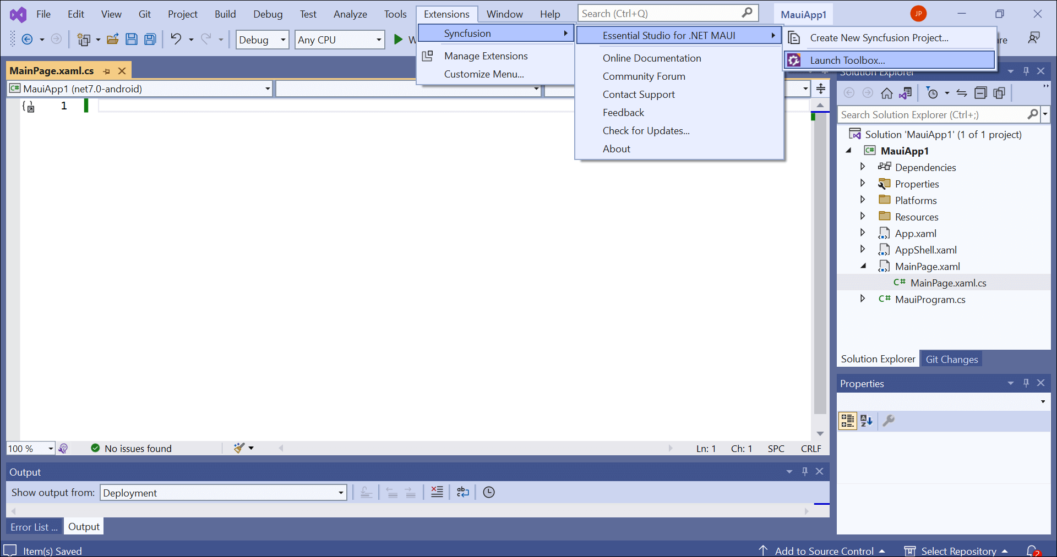Open the Git menu
This screenshot has height=557, width=1057.
(144, 14)
